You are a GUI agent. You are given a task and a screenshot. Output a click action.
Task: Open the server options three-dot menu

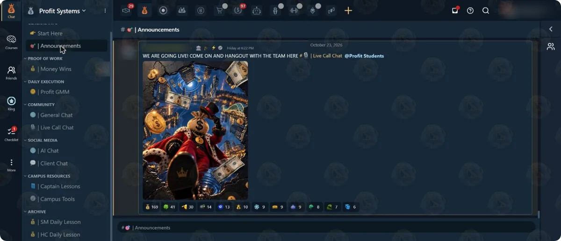(105, 11)
